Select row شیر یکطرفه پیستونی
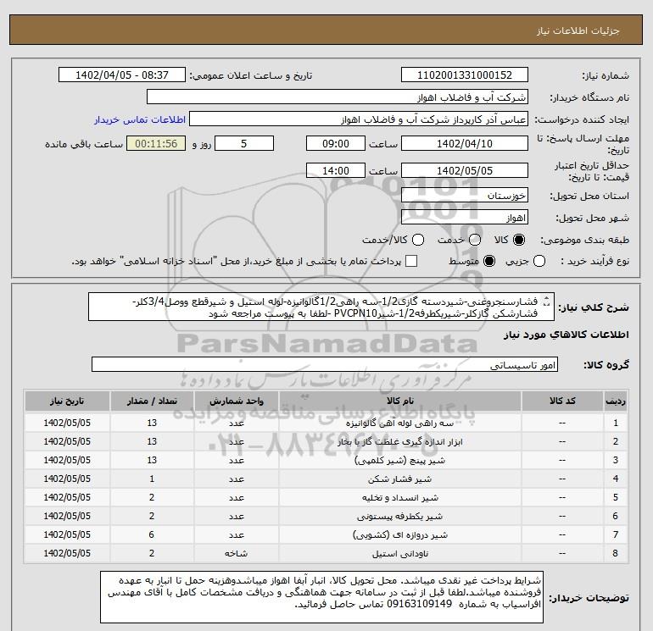Image resolution: width=653 pixels, height=631 pixels. tap(326, 516)
